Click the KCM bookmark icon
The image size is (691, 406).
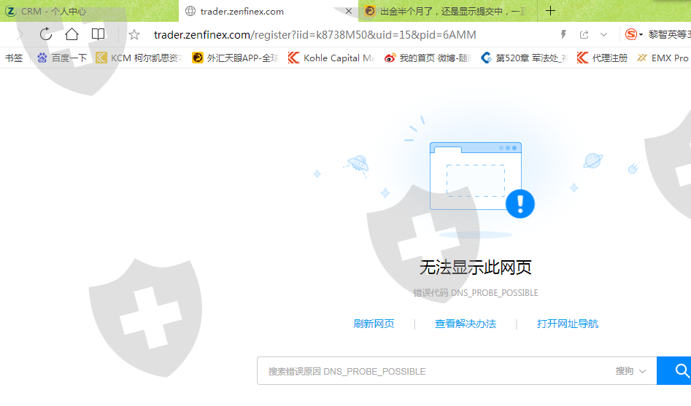tap(101, 58)
